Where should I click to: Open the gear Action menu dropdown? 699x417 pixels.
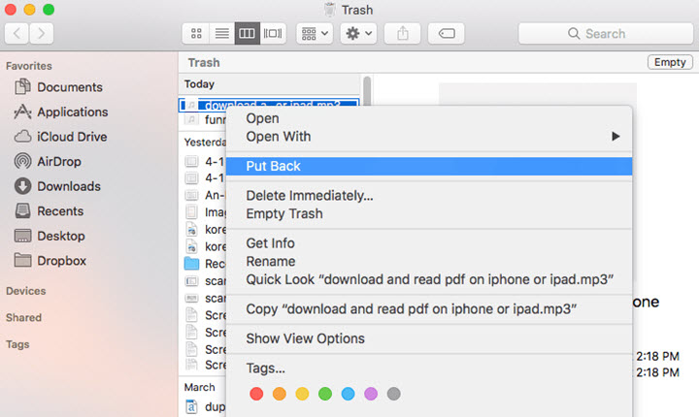[x=358, y=33]
